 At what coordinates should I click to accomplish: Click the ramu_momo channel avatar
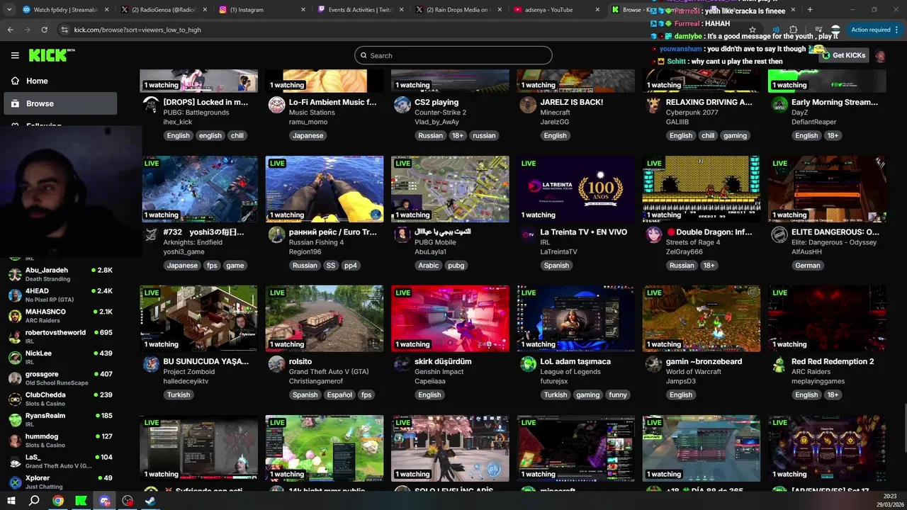(276, 105)
